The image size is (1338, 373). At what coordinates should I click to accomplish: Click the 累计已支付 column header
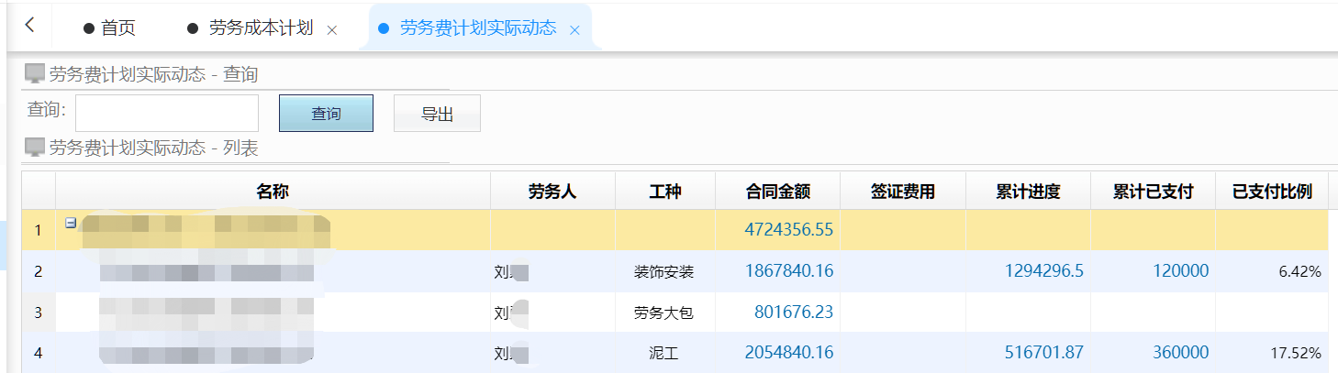pos(1153,192)
